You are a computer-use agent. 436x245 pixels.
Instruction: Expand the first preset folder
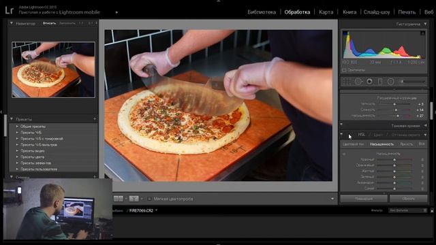pos(17,127)
